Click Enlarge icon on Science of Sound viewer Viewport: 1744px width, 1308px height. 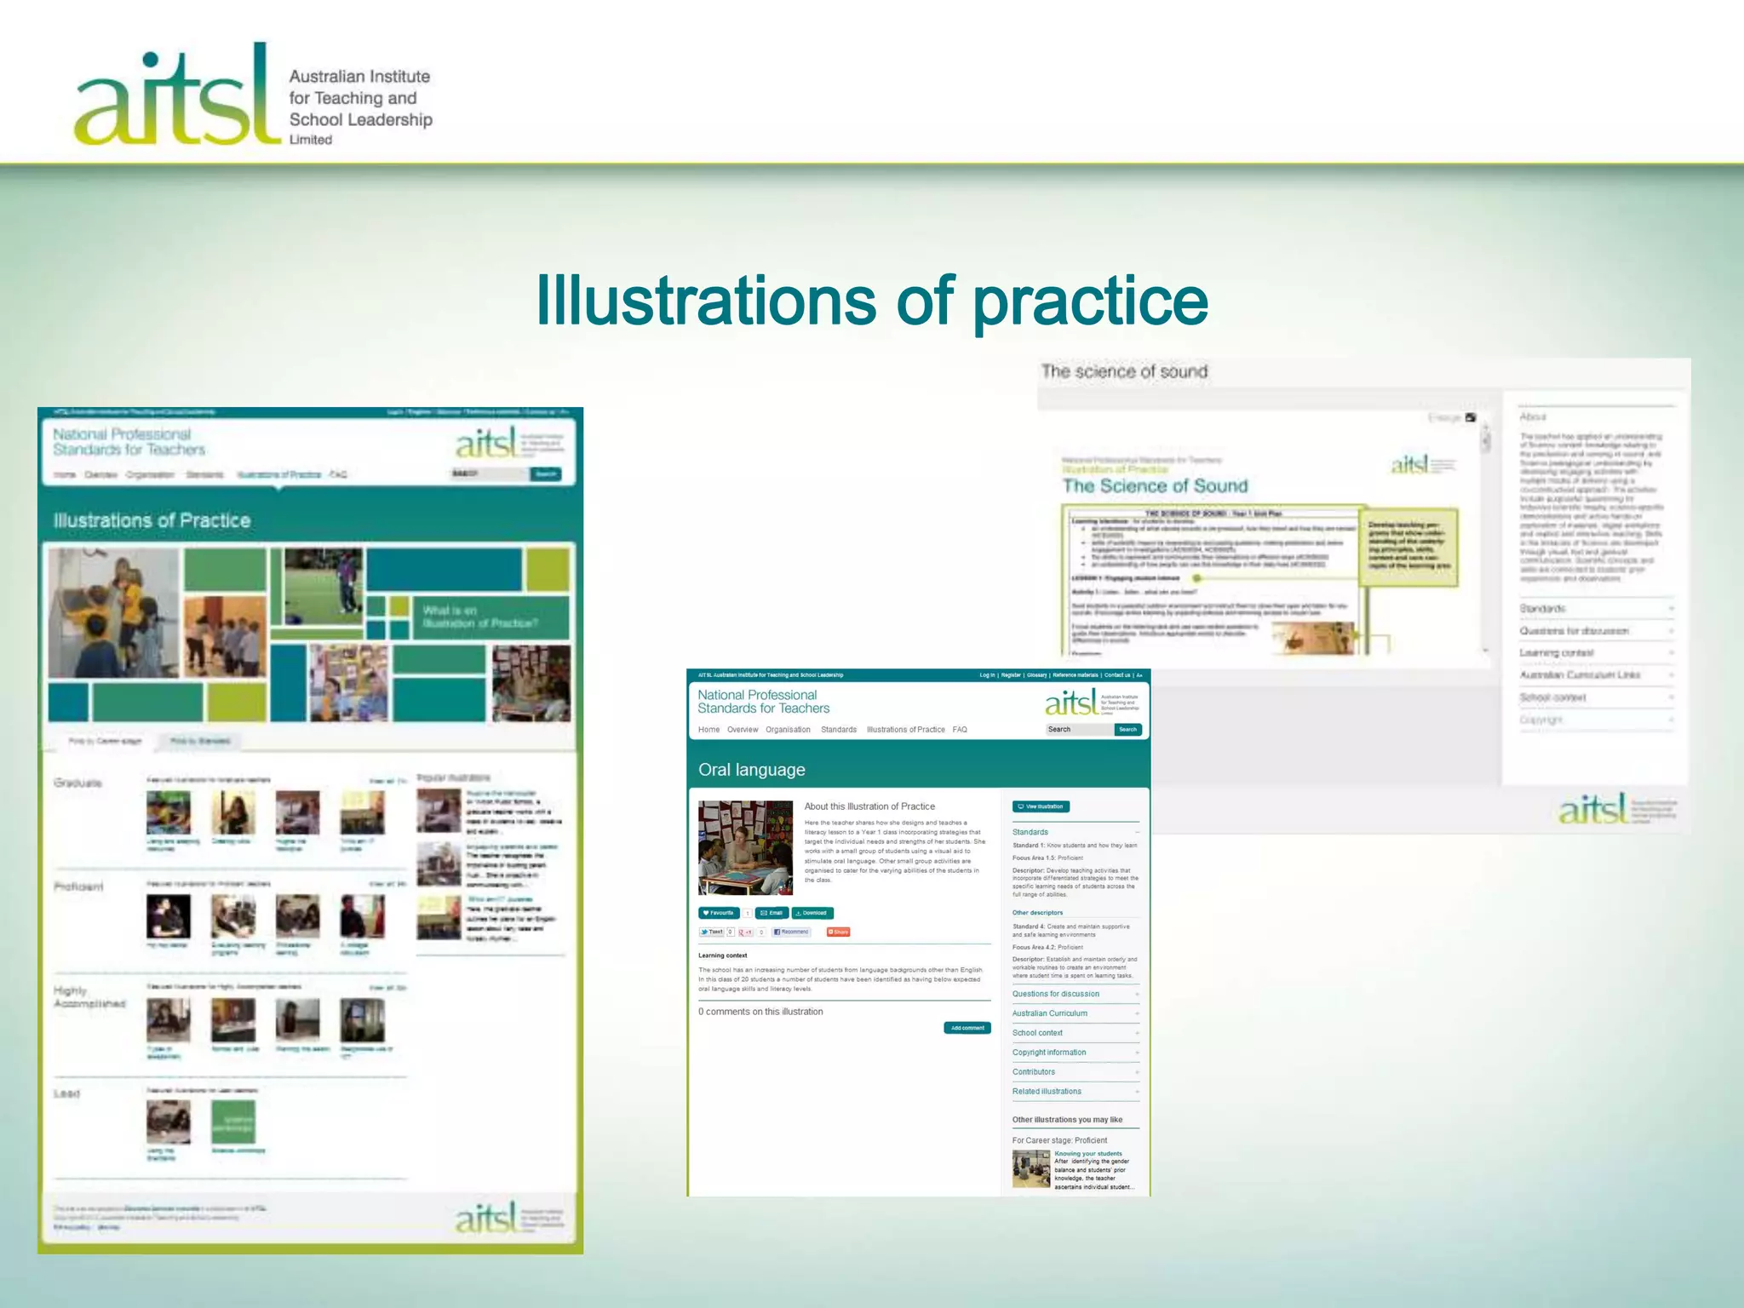[1471, 417]
